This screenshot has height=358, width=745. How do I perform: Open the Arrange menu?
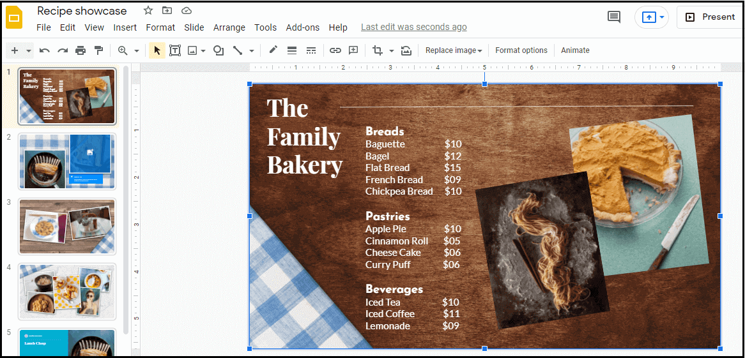point(229,27)
